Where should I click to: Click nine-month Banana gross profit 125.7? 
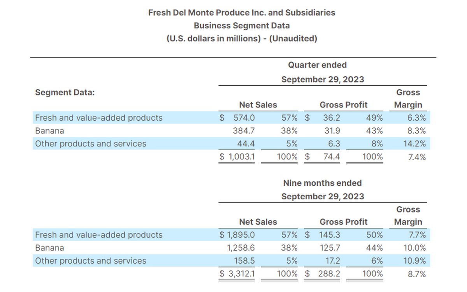point(330,248)
